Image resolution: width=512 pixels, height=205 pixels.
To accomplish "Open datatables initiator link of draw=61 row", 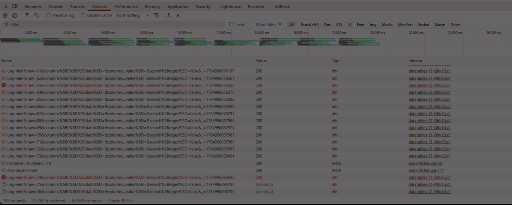I will click(430, 71).
